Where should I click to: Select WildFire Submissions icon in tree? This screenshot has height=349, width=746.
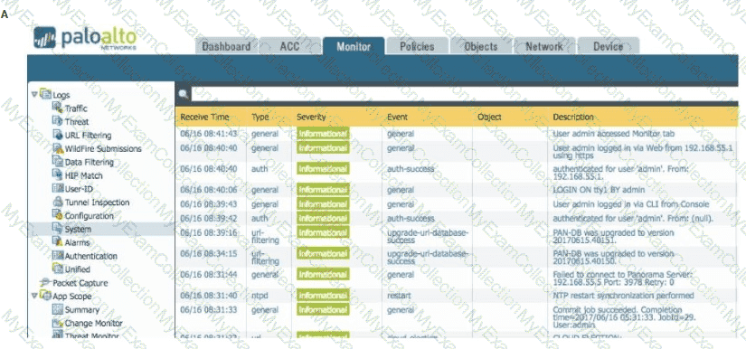(x=58, y=148)
